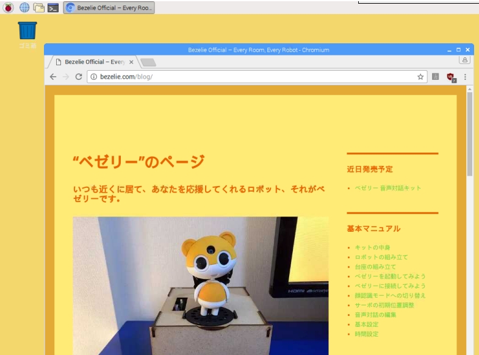Select the Bezelie Official tab

[x=92, y=62]
